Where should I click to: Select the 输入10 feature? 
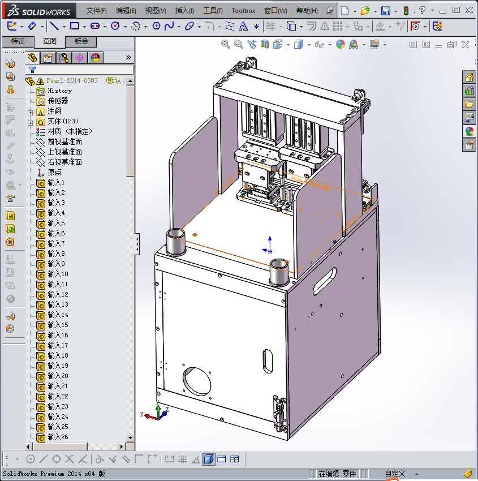[58, 274]
